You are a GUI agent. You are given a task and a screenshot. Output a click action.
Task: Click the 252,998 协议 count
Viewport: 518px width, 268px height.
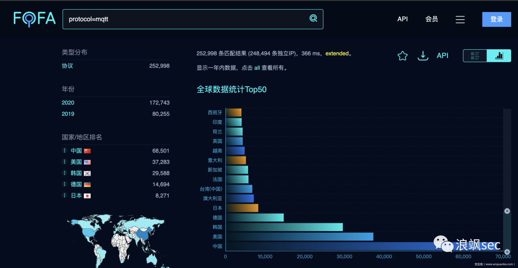(x=159, y=66)
